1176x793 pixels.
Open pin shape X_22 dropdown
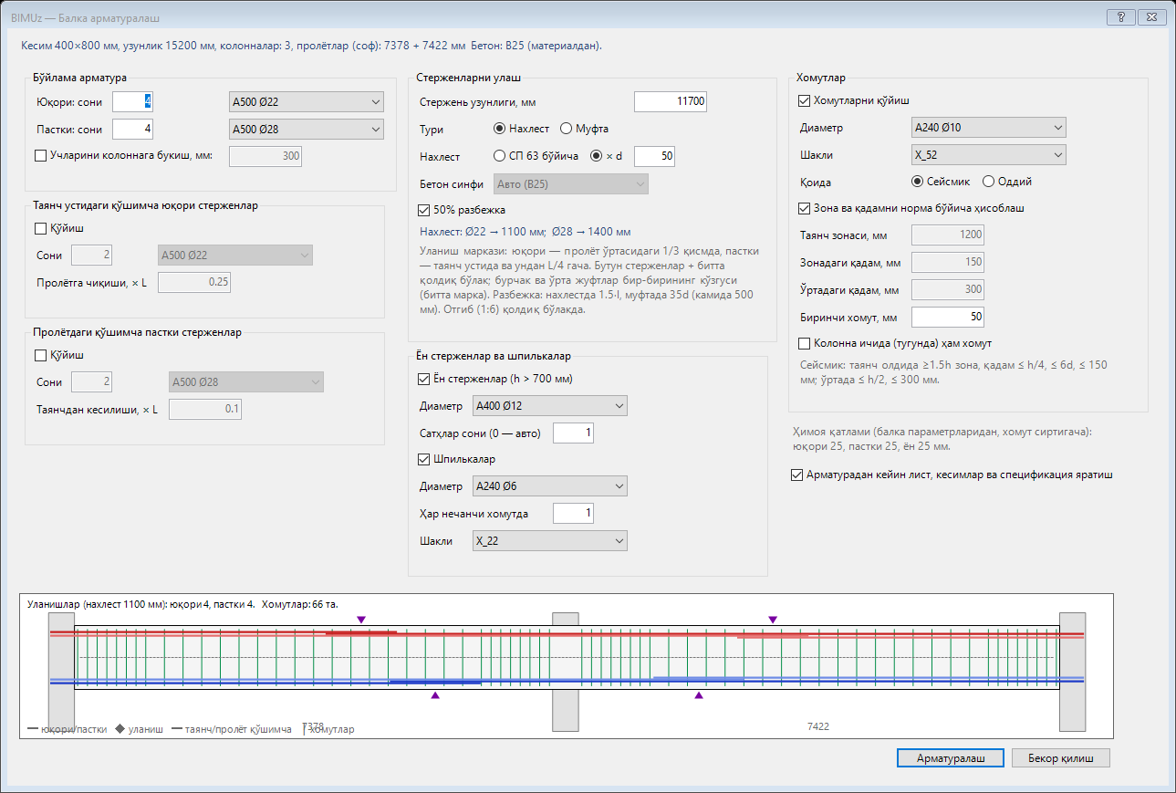(x=550, y=541)
